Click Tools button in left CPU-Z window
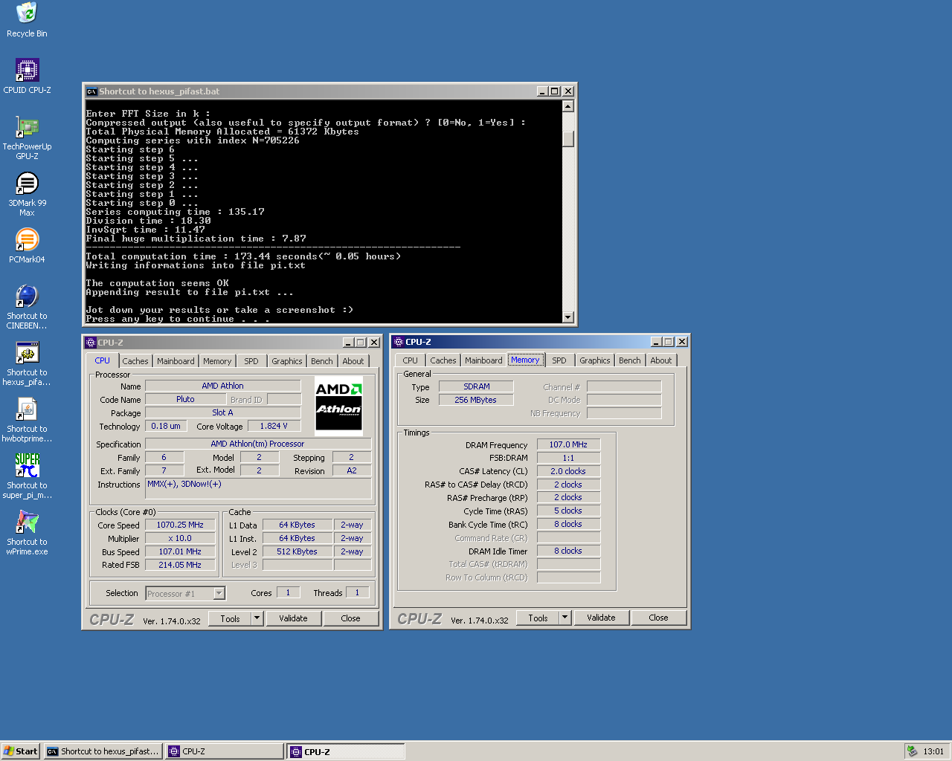952x761 pixels. (231, 618)
